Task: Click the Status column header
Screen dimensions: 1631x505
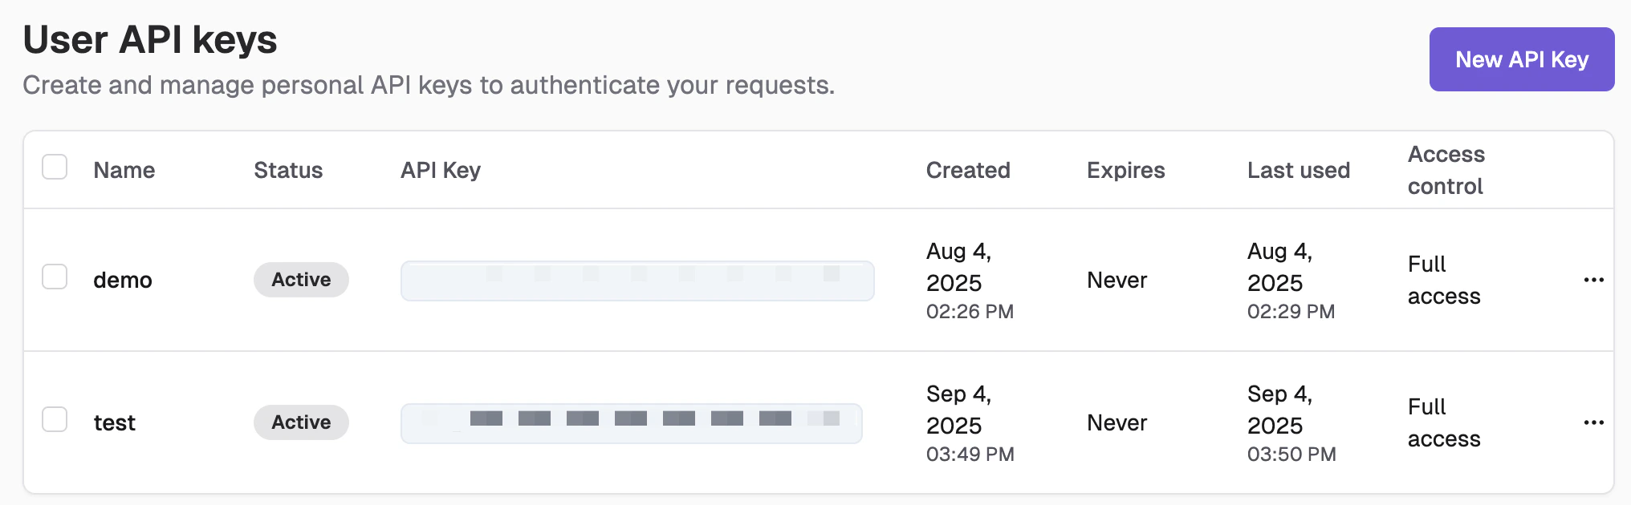Action: click(x=289, y=170)
